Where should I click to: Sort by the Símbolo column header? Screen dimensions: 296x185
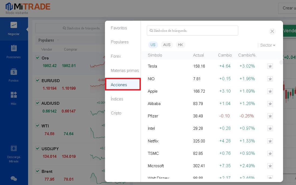pyautogui.click(x=155, y=55)
